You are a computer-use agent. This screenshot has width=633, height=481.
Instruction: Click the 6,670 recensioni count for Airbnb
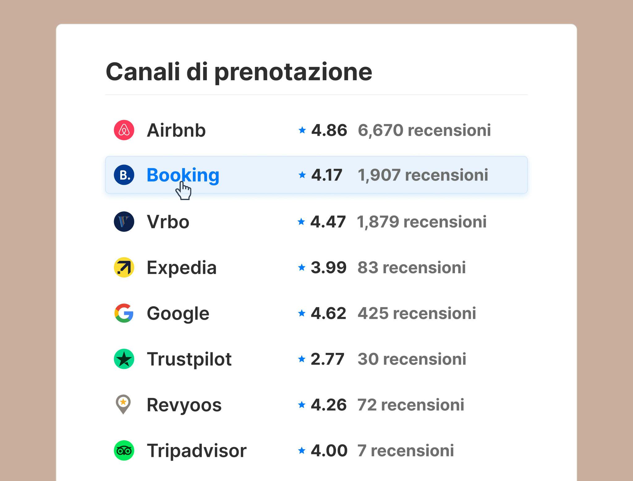(424, 130)
